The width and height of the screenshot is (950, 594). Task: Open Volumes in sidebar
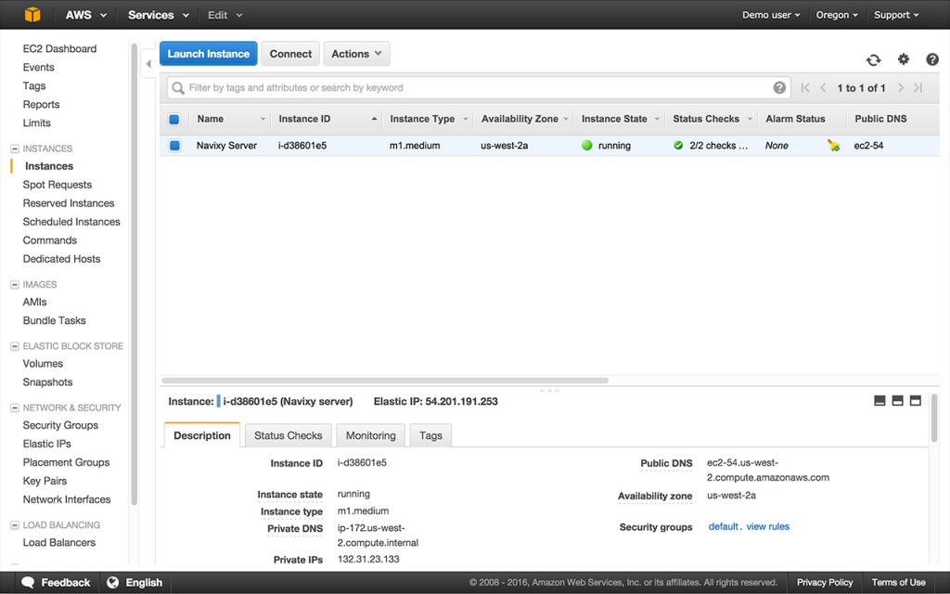click(43, 364)
